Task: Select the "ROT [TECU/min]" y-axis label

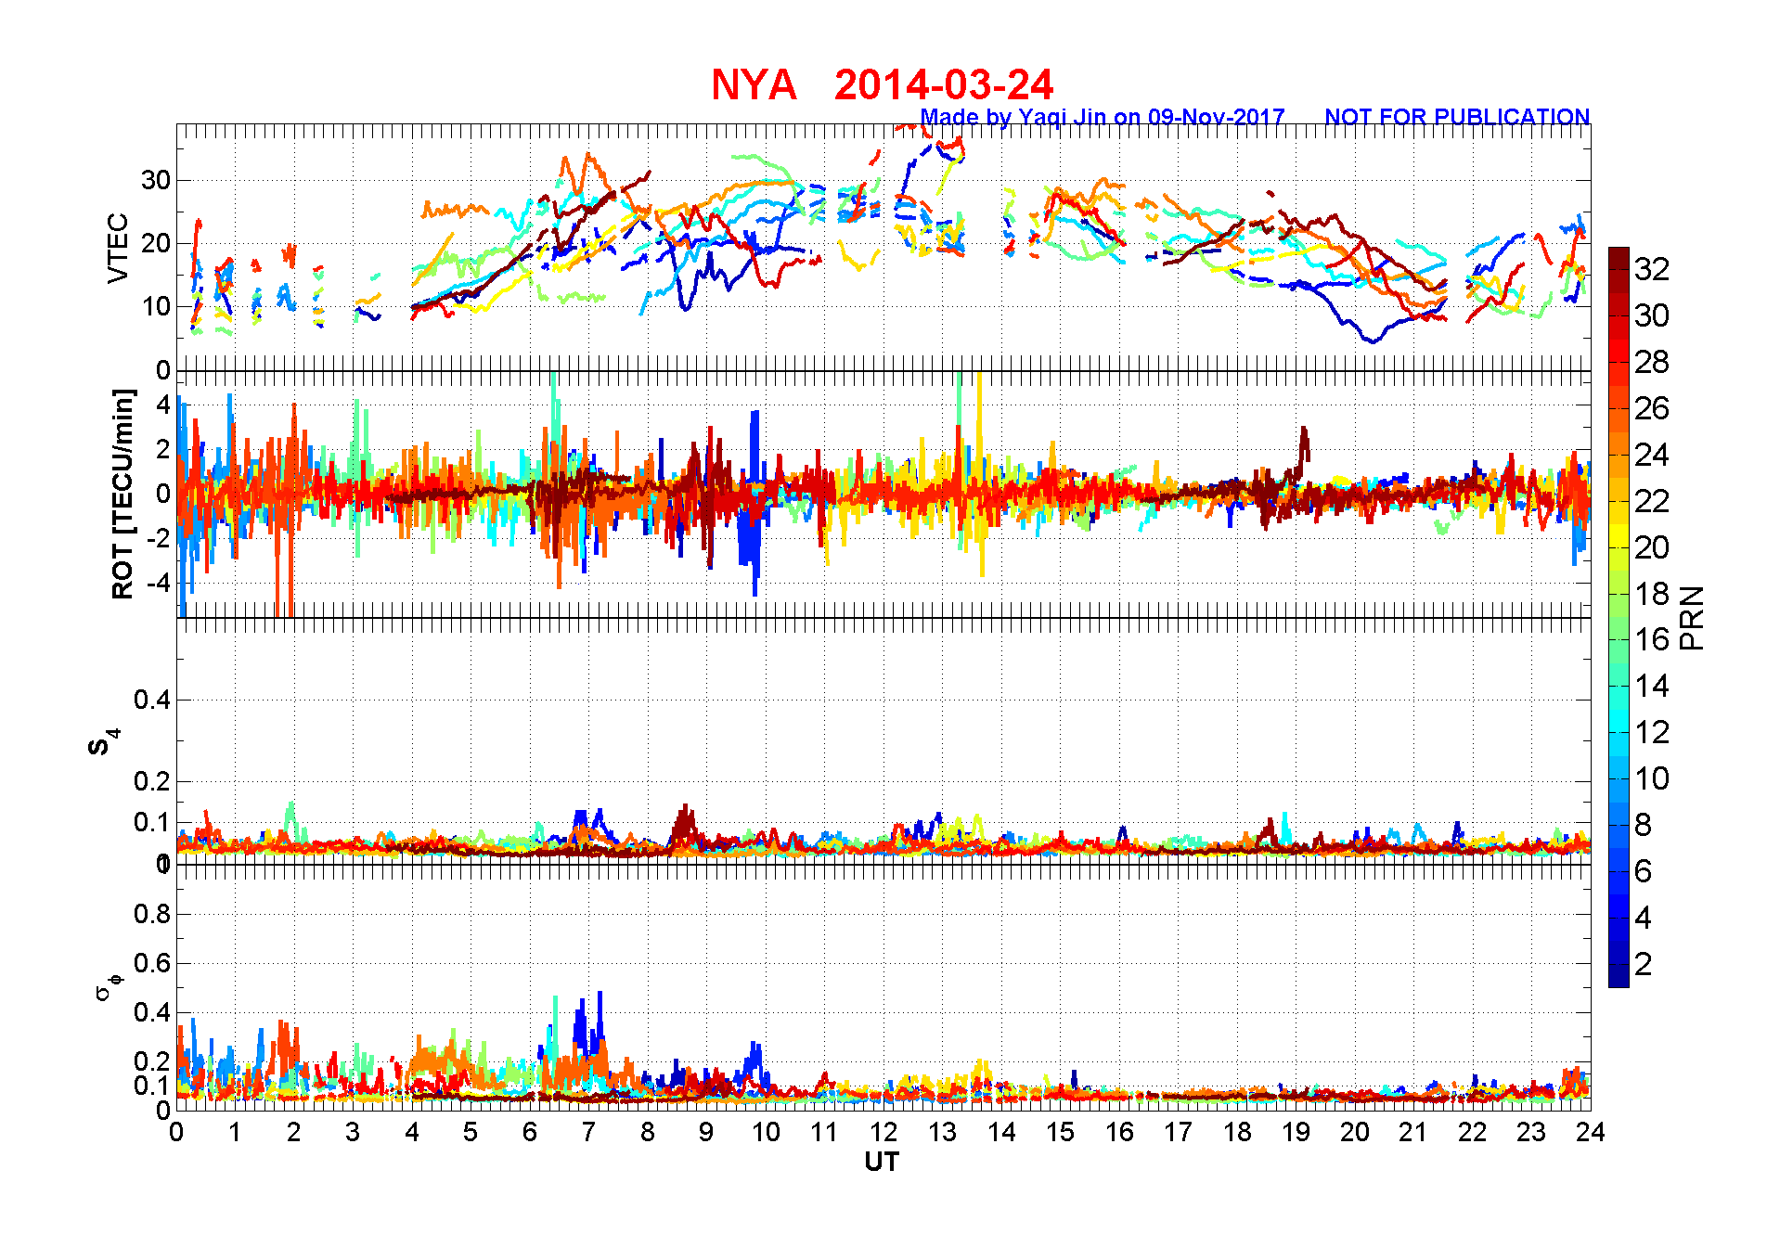Action: click(123, 494)
